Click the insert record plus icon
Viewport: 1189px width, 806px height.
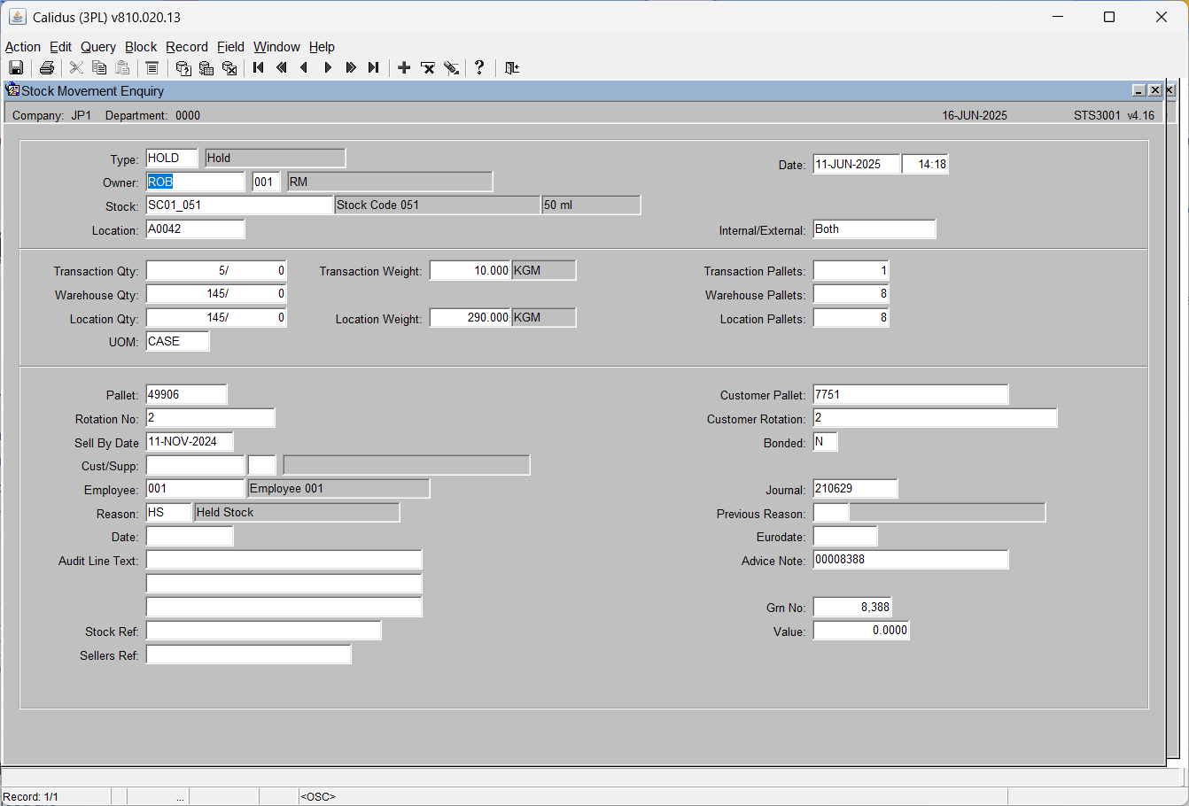point(404,68)
